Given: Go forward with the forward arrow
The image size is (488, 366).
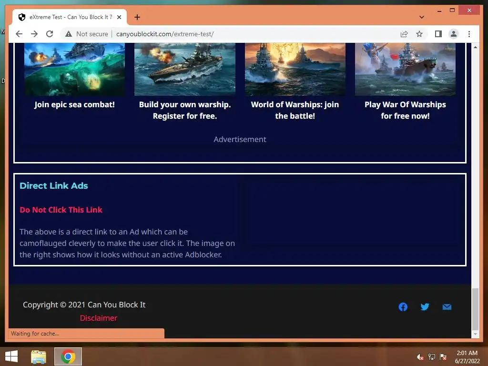Looking at the screenshot, I should click(x=34, y=34).
